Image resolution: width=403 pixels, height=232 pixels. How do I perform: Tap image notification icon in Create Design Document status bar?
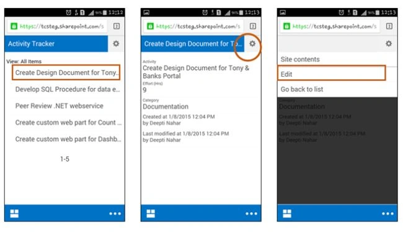click(146, 12)
